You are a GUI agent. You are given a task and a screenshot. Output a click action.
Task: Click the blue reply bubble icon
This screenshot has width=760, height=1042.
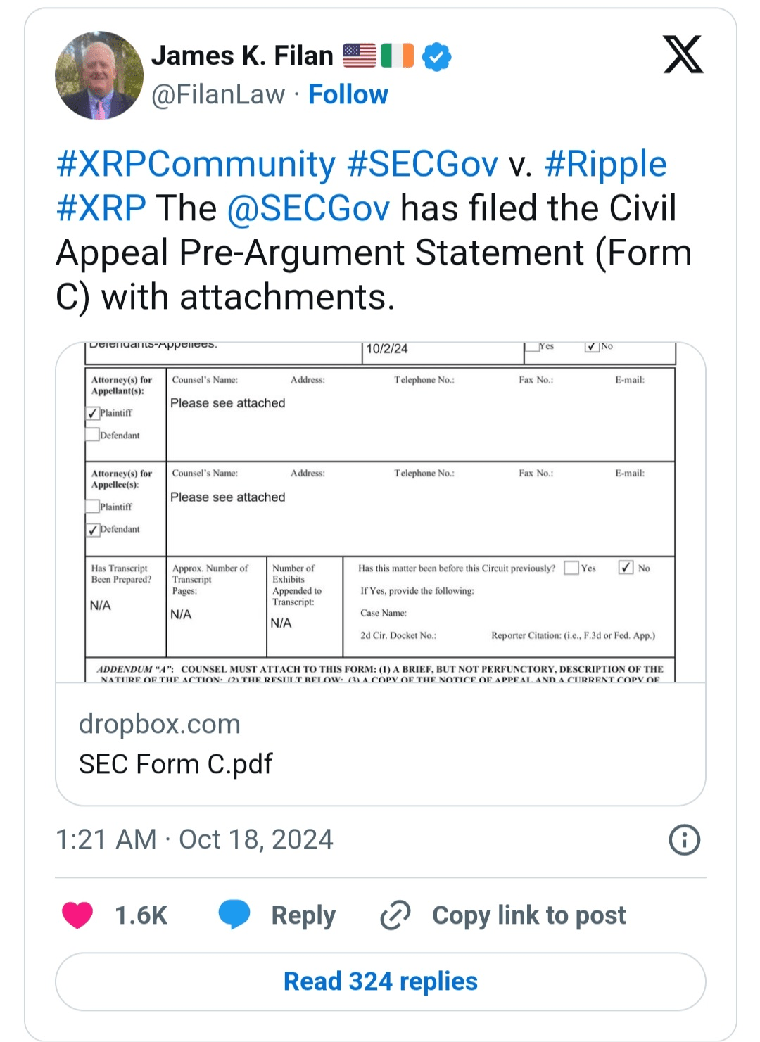pyautogui.click(x=234, y=915)
